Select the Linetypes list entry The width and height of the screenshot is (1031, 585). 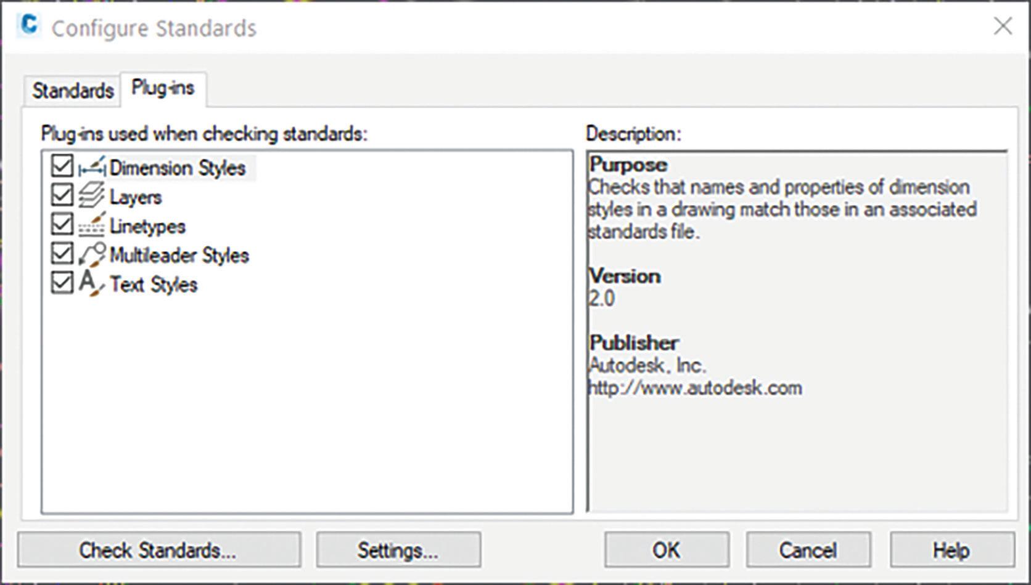click(147, 226)
